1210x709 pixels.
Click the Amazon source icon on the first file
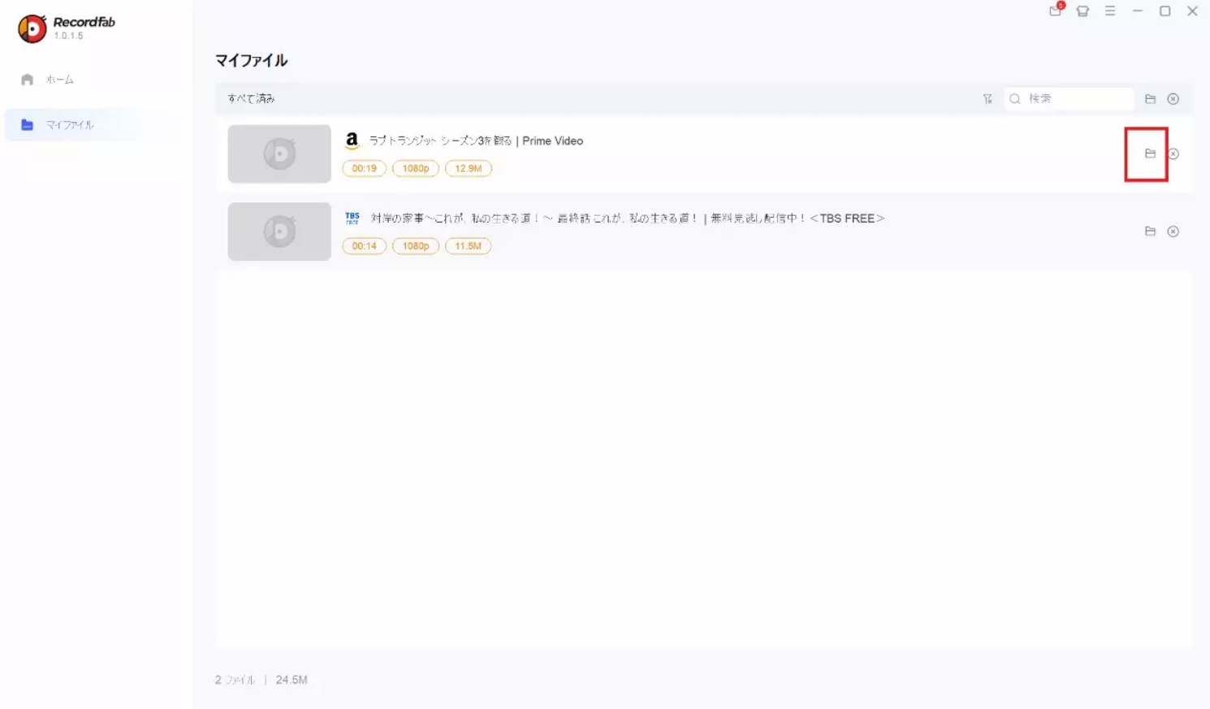point(352,140)
